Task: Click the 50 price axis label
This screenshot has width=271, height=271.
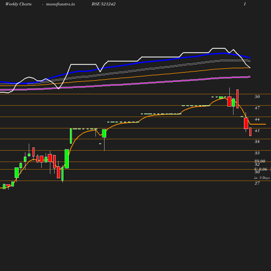Action: tap(257, 96)
